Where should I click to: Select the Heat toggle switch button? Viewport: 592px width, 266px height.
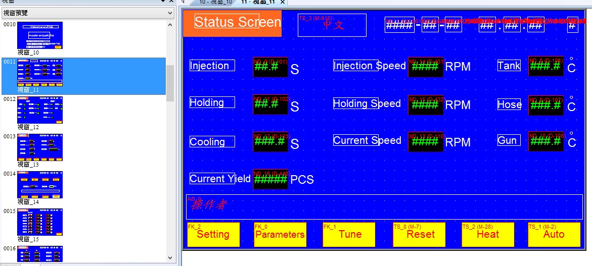point(488,235)
